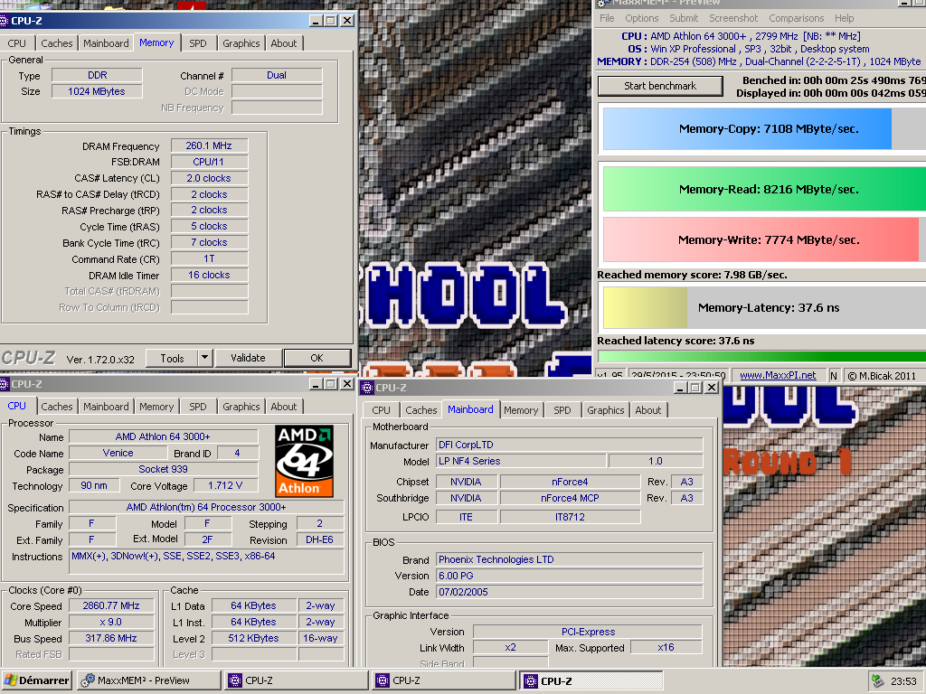This screenshot has height=694, width=926.
Task: Click the Graphic Interface Version PCI-Express field
Action: (x=588, y=632)
